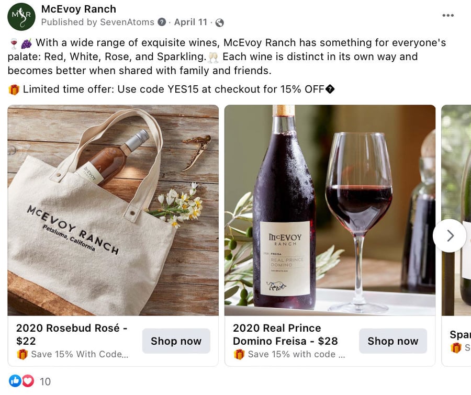Click the April 11 post date link

coord(191,22)
